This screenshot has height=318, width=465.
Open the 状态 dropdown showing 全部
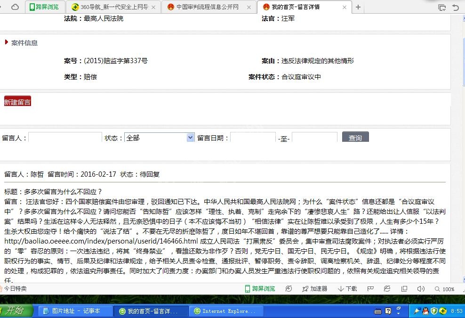pyautogui.click(x=159, y=138)
